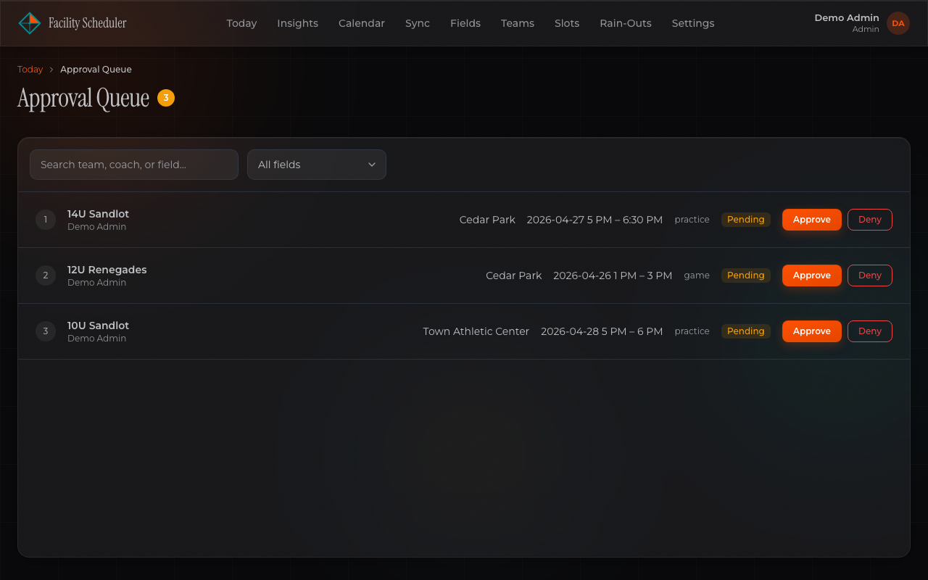Click row number 1 circle badge
The width and height of the screenshot is (928, 580).
click(46, 220)
